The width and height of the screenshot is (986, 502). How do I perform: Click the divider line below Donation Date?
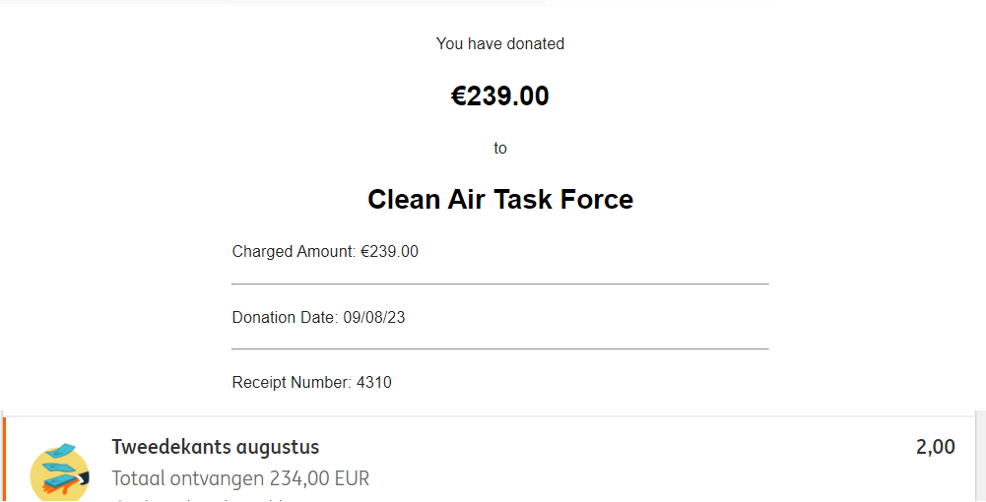[500, 348]
